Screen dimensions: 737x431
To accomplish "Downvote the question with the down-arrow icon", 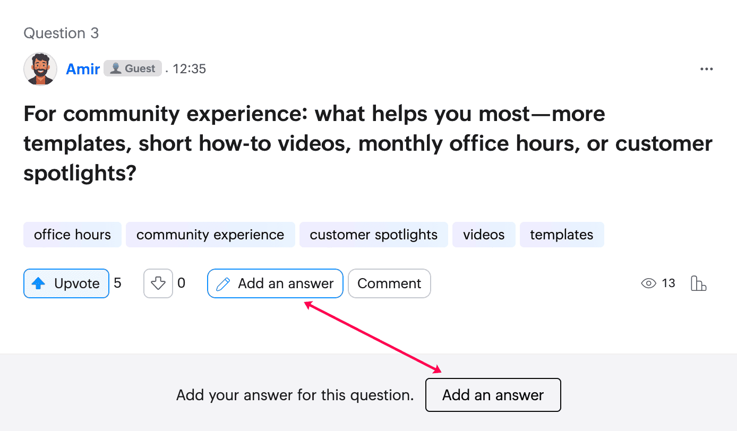I will click(x=158, y=283).
